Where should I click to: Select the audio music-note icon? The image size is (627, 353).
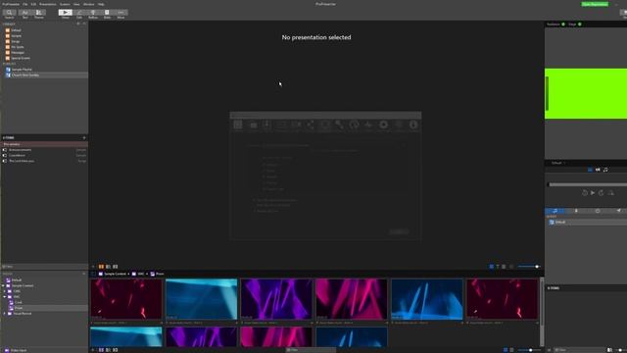pyautogui.click(x=605, y=170)
